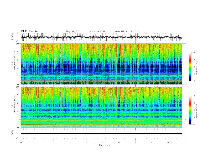The image size is (208, 160).
Task: Click time axis tick label '0'
Action: (21, 142)
